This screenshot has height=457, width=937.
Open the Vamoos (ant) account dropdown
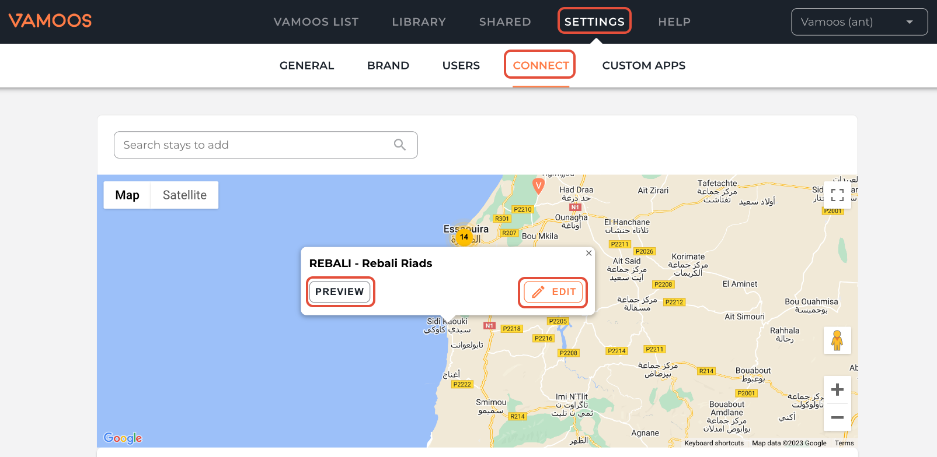859,22
